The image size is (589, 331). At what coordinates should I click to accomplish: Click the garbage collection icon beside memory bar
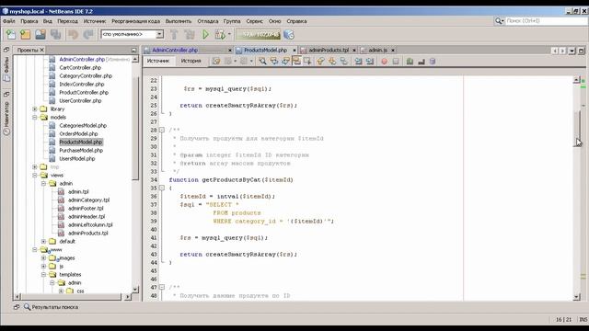[288, 35]
